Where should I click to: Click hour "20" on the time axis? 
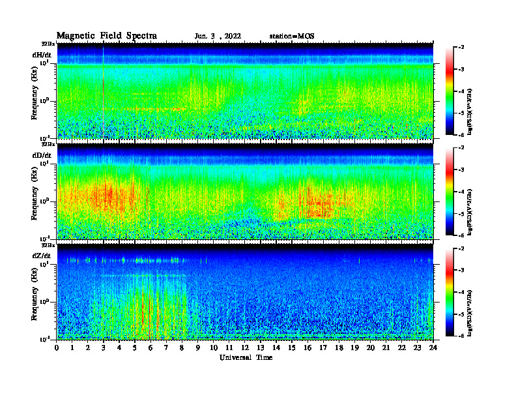371,347
